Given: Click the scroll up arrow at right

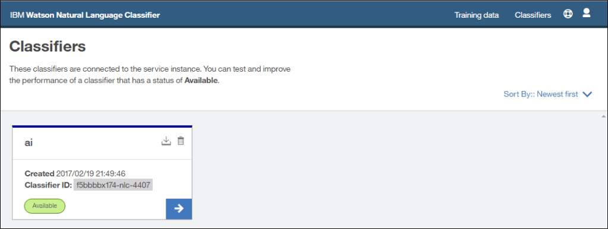Looking at the screenshot, I should coord(603,116).
